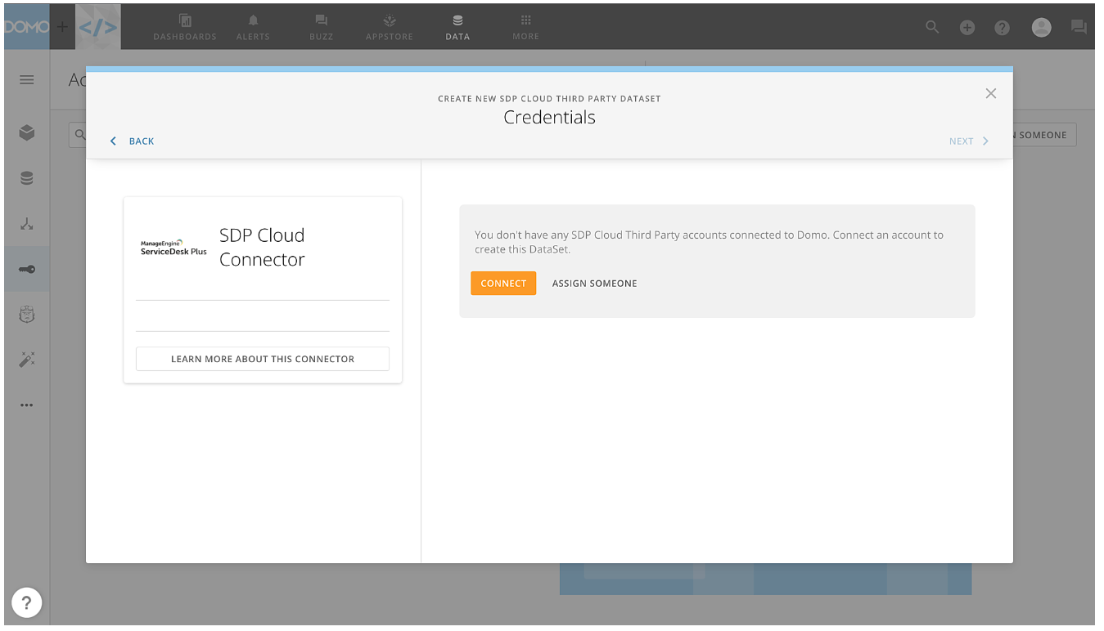
Task: Open Learn More About This Connector
Action: 263,359
